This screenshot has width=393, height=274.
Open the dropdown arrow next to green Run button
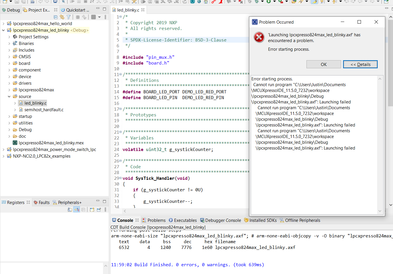point(274,1)
